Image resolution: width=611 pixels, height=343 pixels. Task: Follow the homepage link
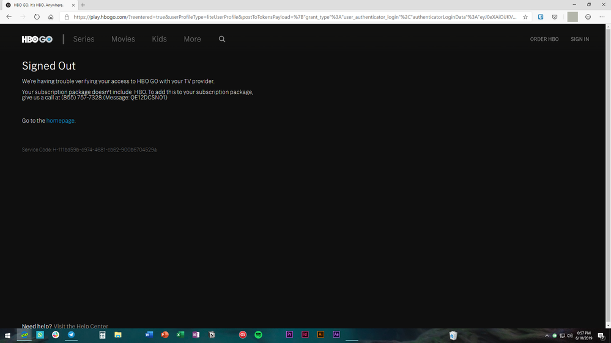point(61,121)
